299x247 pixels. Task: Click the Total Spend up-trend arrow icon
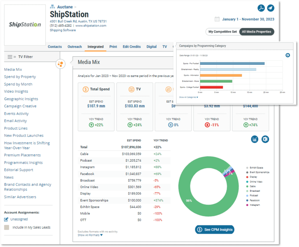click(91, 125)
